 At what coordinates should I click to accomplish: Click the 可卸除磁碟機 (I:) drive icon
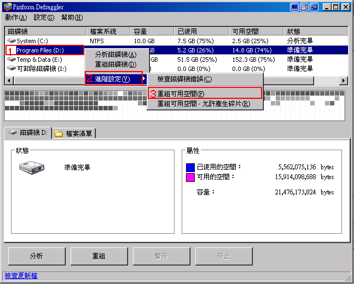point(11,68)
